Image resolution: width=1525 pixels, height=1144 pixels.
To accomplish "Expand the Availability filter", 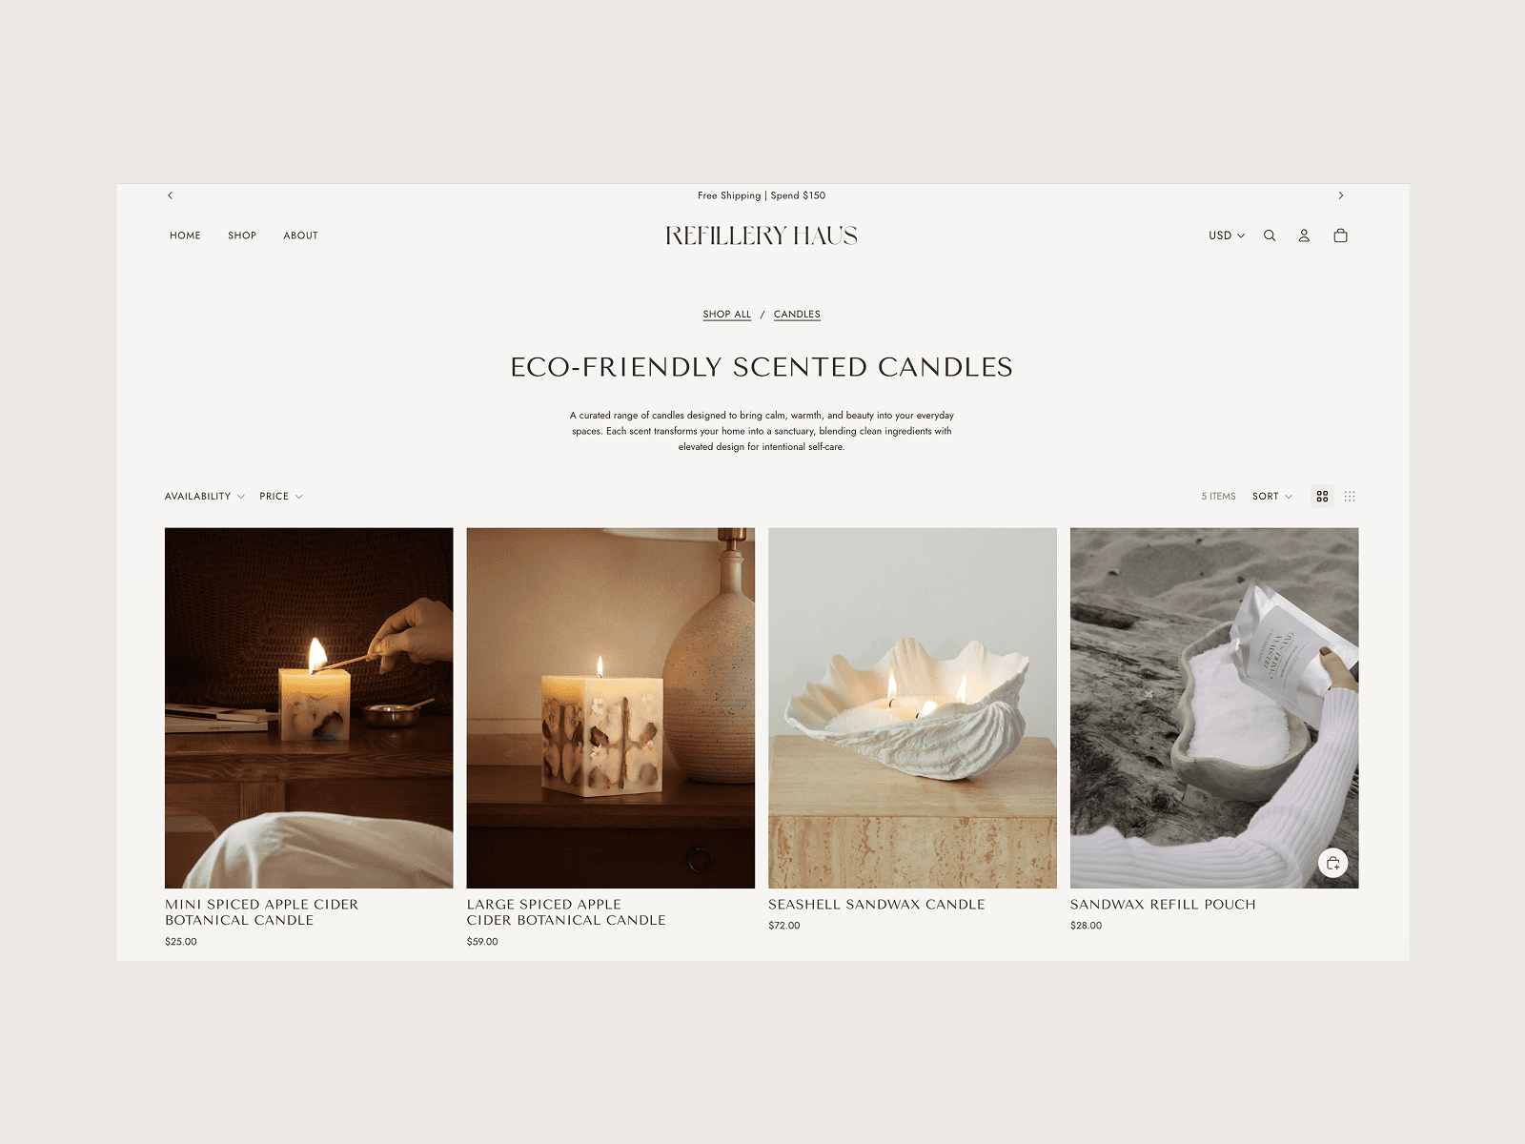I will click(205, 497).
